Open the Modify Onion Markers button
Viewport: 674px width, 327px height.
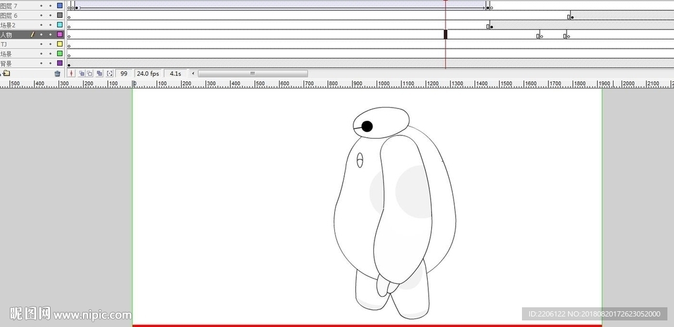point(110,74)
